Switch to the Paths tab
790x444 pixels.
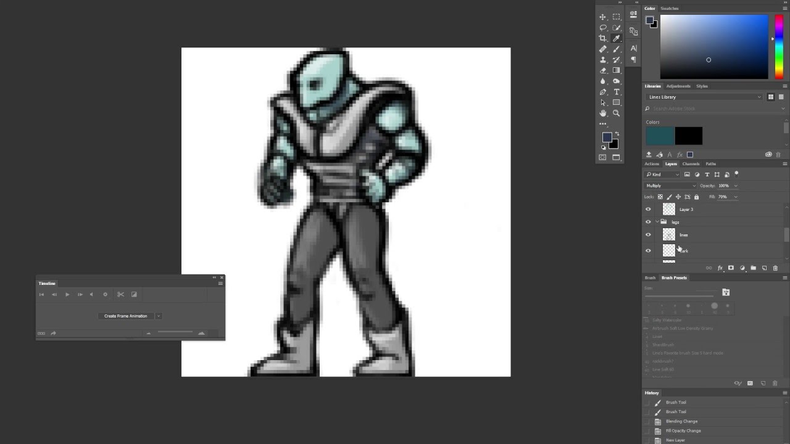click(711, 164)
